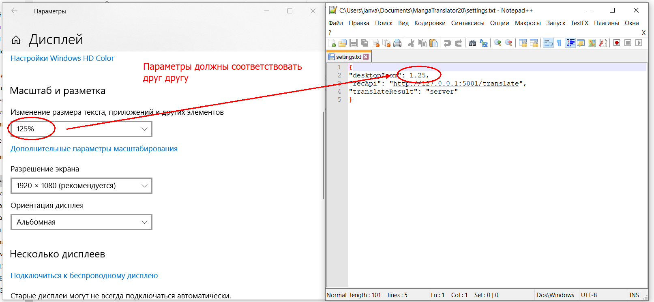Open the 1920 × 1080 resolution dropdown
Screen dimensions: 654x302
click(81, 186)
